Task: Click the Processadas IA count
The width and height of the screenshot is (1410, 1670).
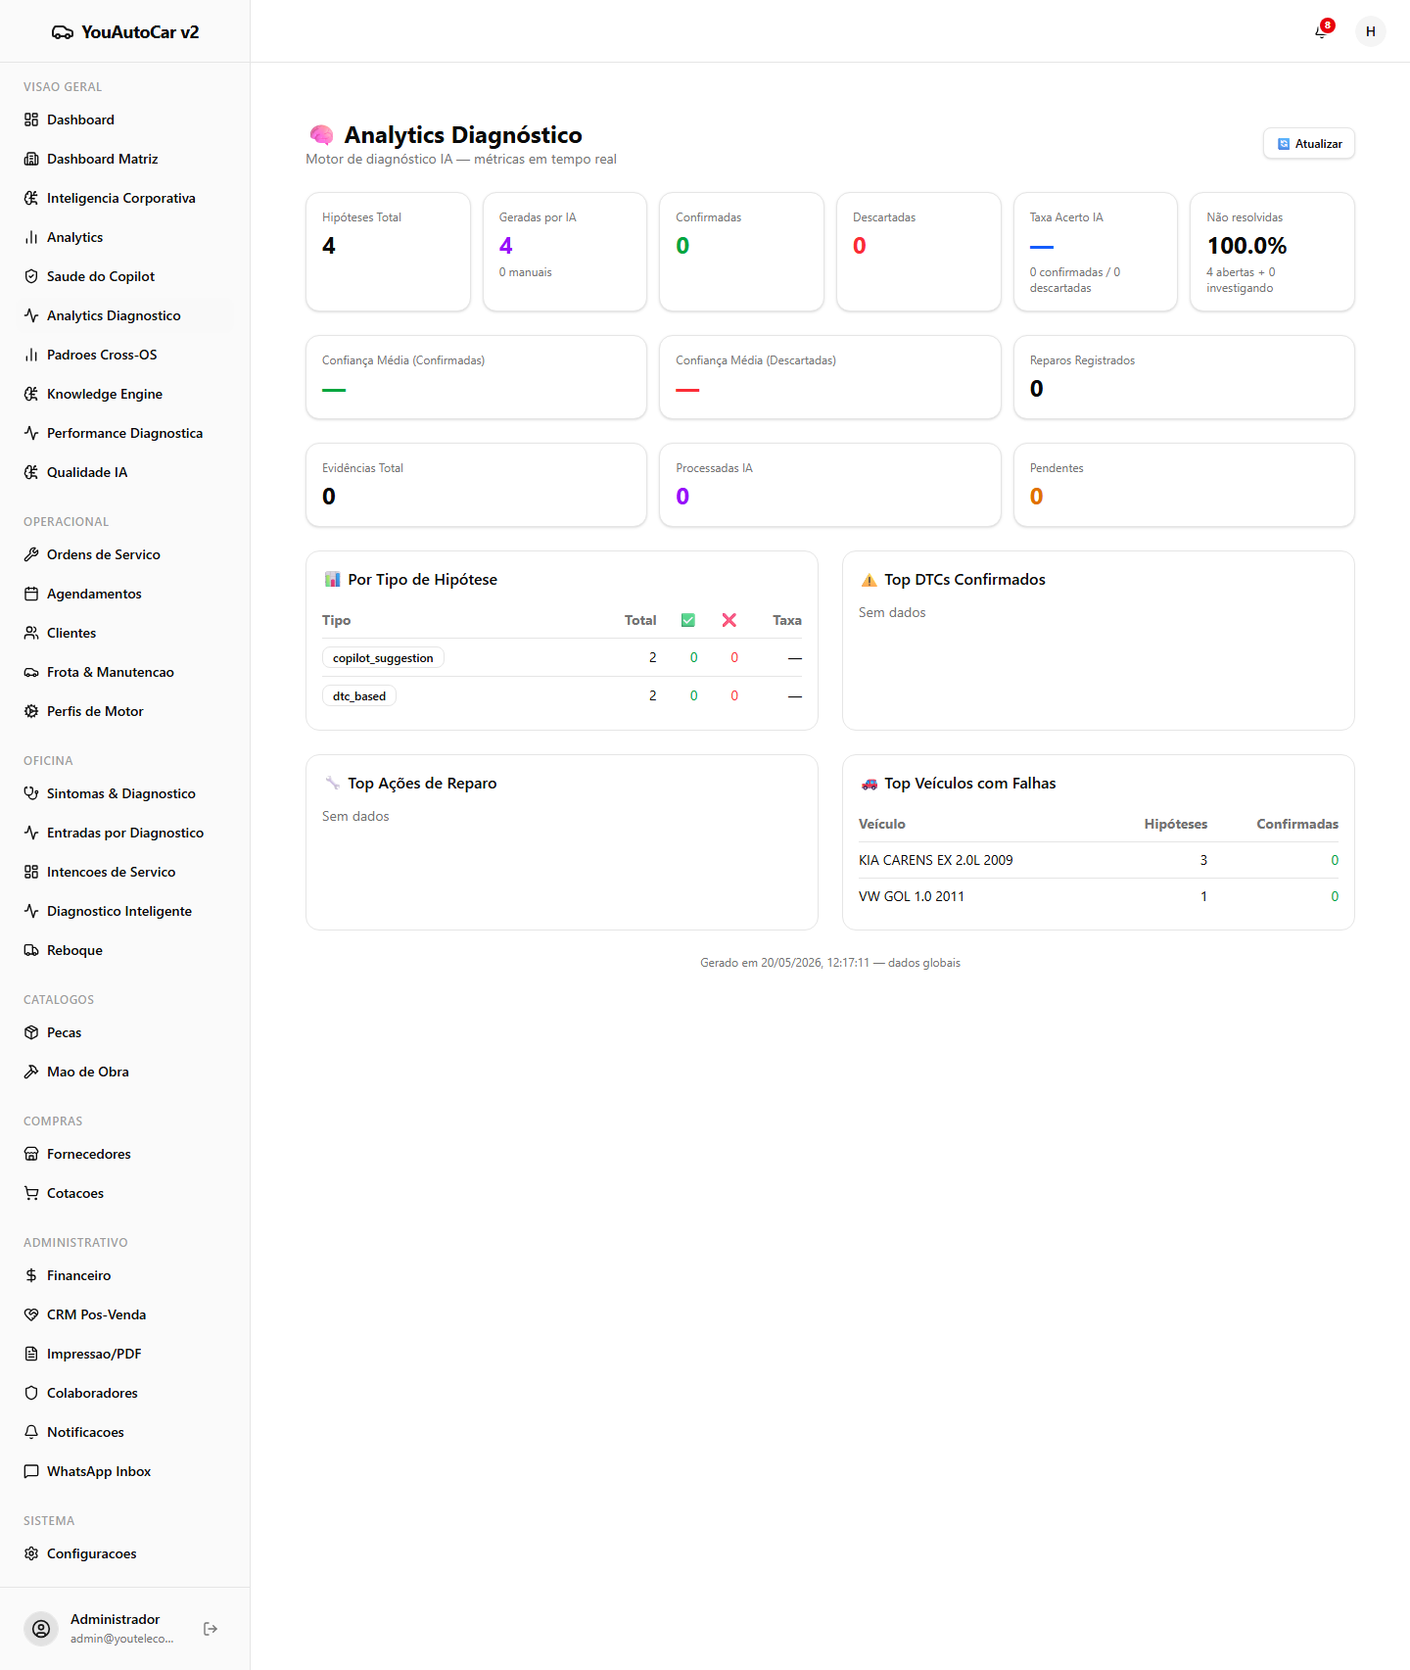Action: click(x=682, y=497)
